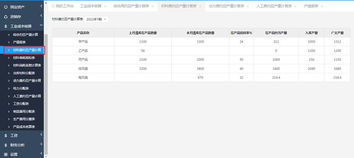The width and height of the screenshot is (354, 158).
Task: Close the 综合用约当产量计算表 tab
Action: point(153,6)
